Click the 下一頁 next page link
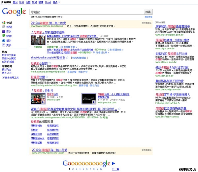This screenshot has width=198, height=172. (x=115, y=169)
